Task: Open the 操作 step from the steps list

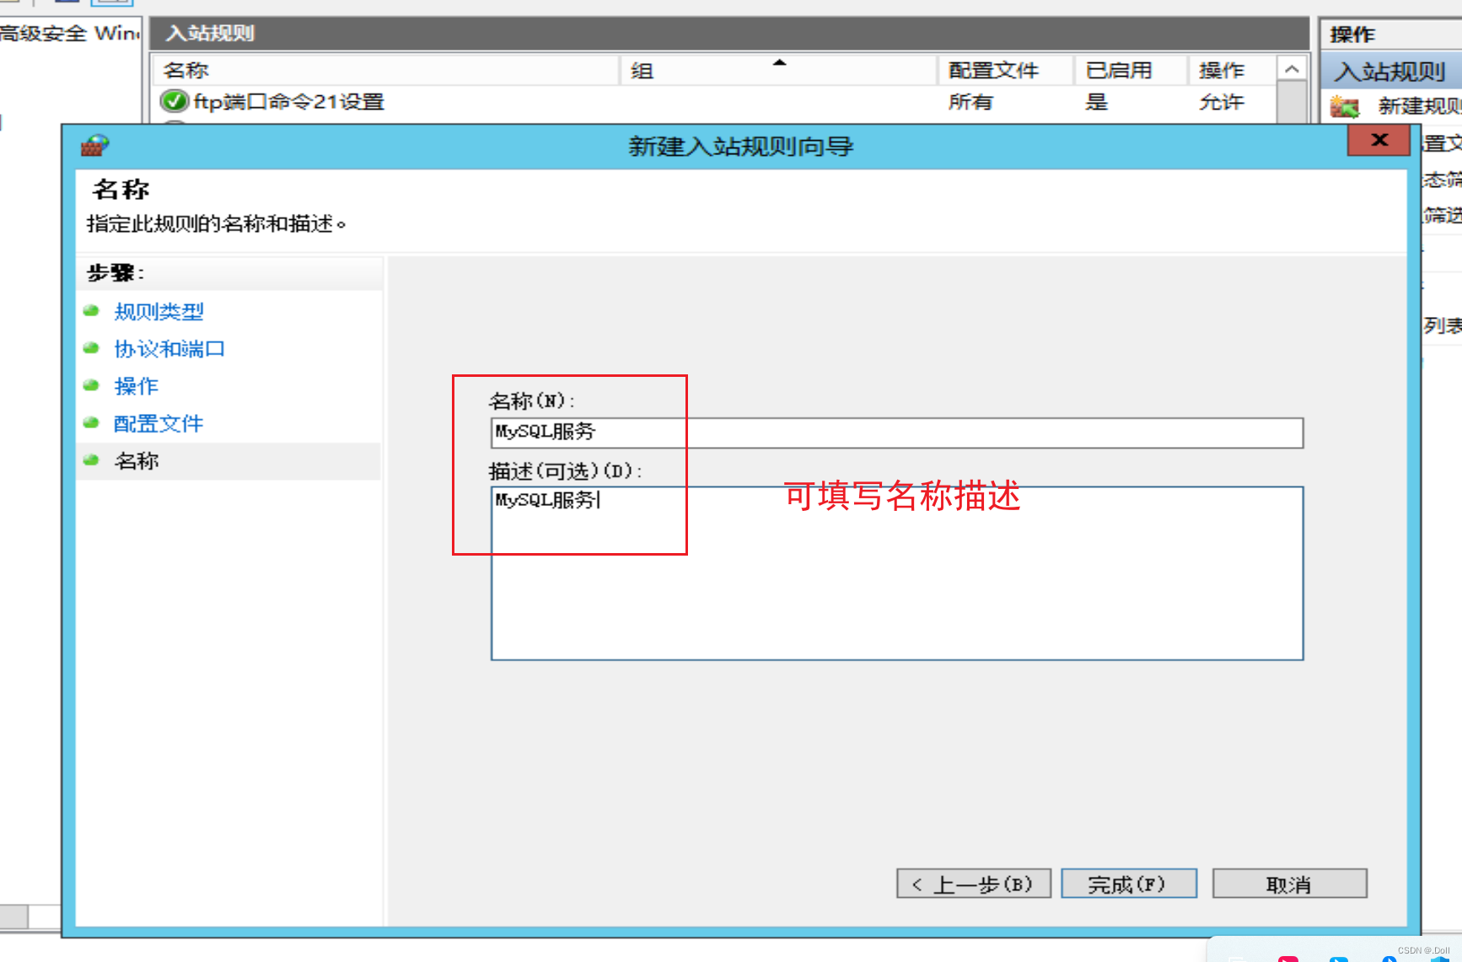Action: click(136, 385)
